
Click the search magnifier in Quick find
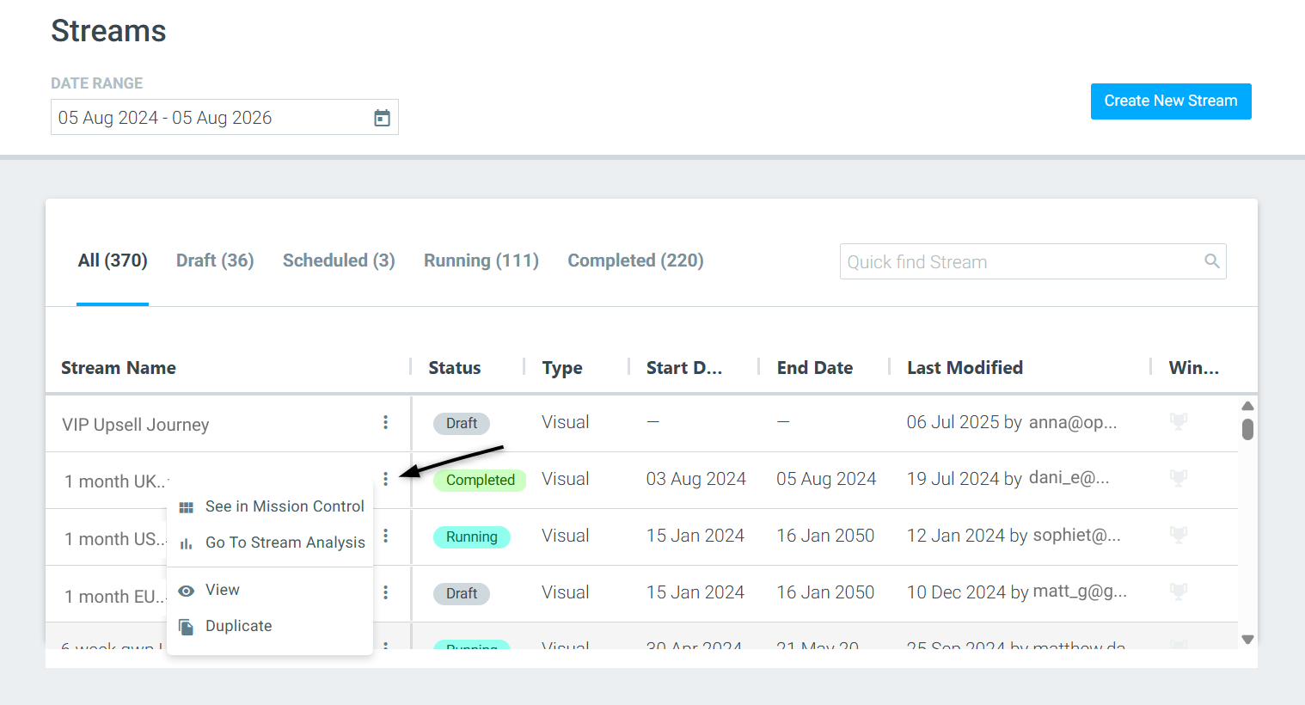(x=1212, y=261)
